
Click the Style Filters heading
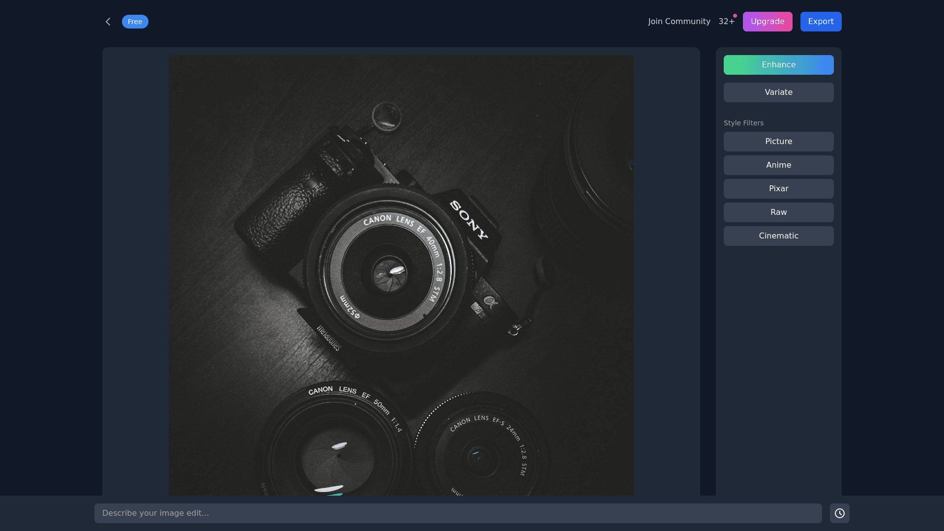point(743,123)
